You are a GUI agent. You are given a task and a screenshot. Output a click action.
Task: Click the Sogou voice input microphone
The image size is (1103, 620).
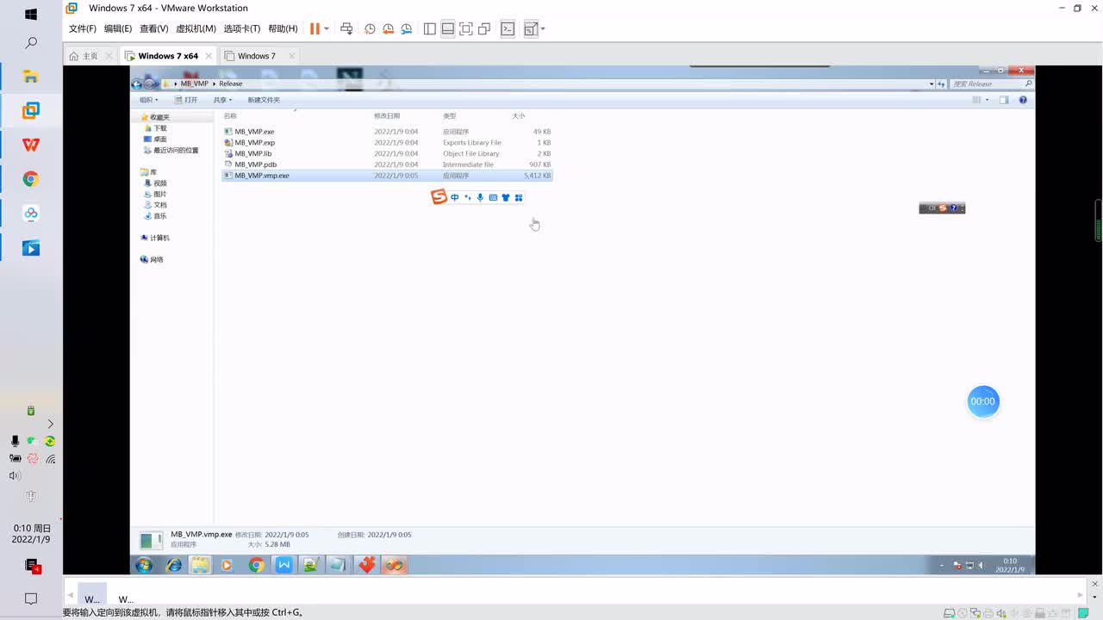pyautogui.click(x=480, y=198)
